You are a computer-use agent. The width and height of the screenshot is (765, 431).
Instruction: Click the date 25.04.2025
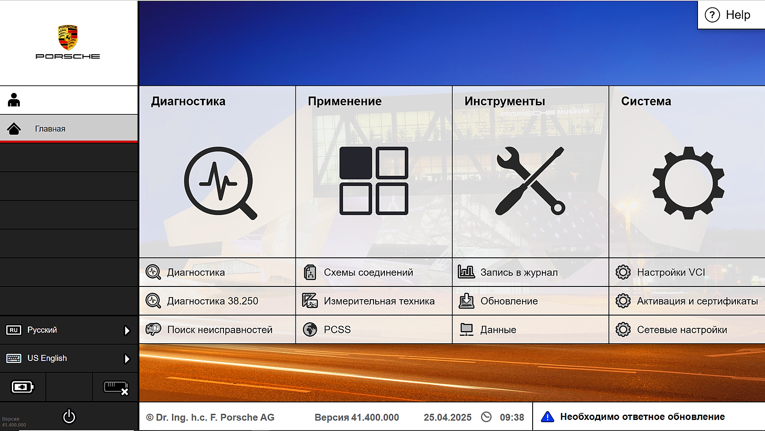pos(448,417)
